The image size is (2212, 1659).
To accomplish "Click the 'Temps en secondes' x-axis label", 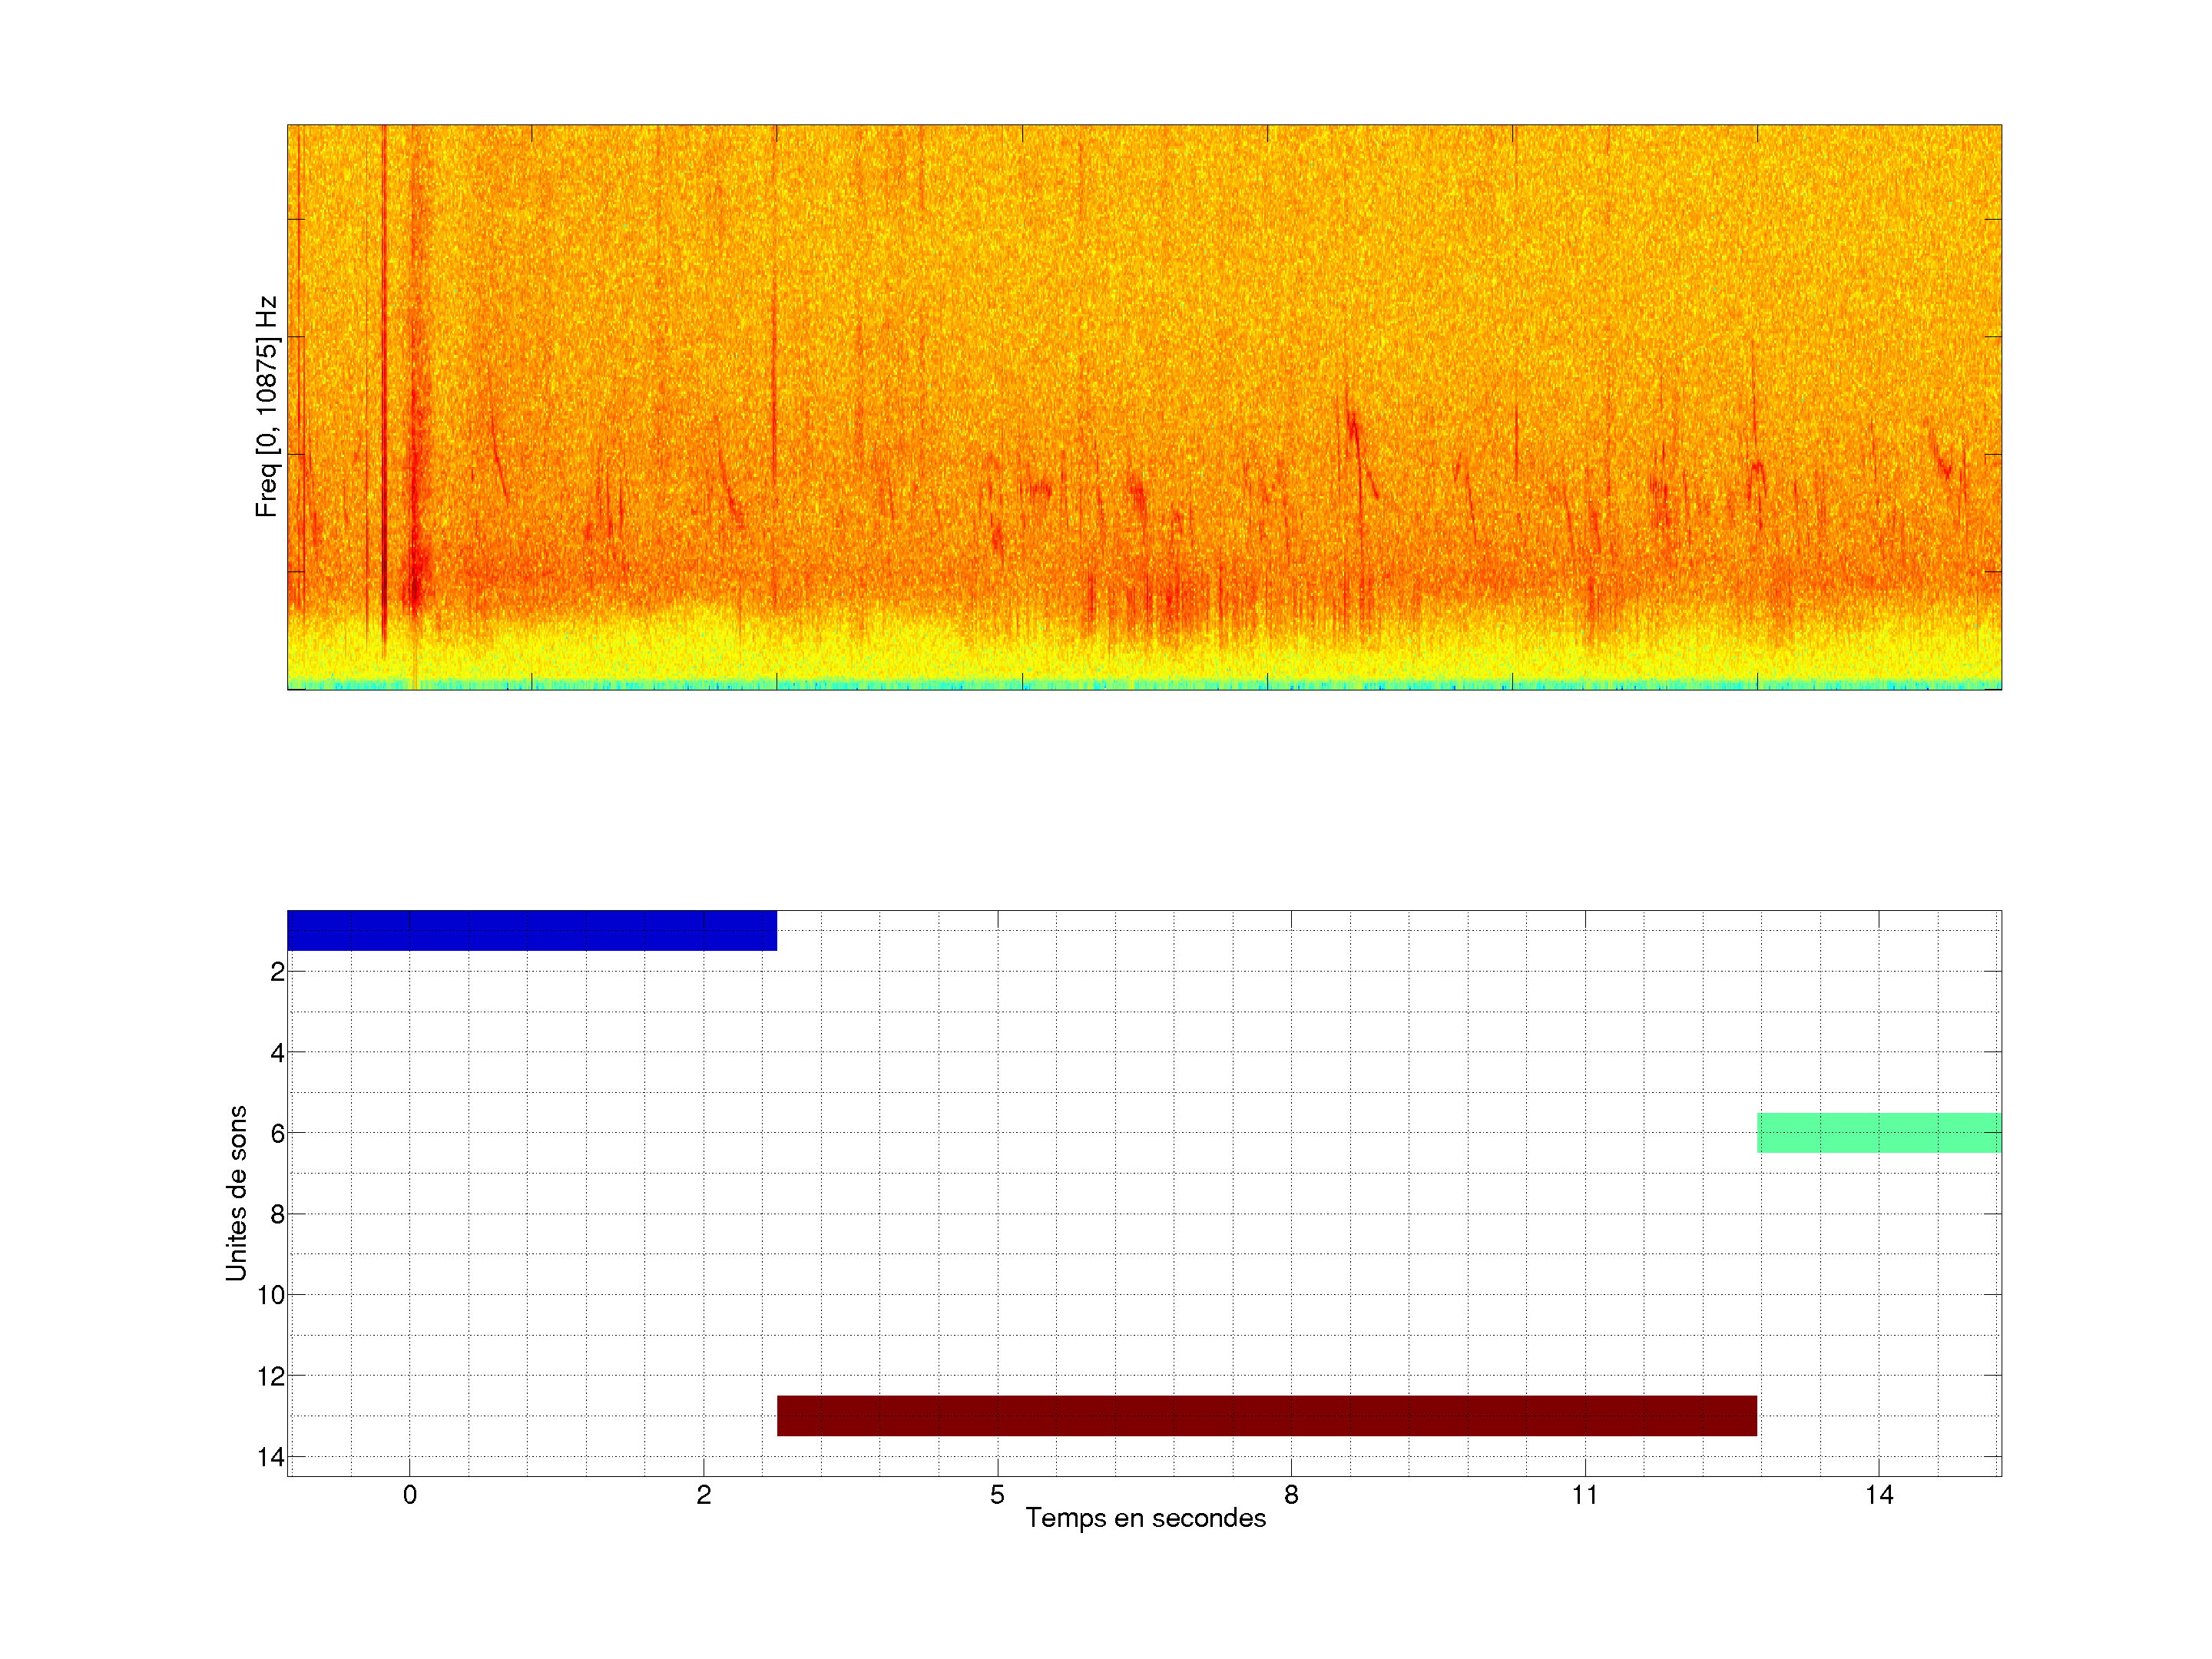I will point(1145,1518).
